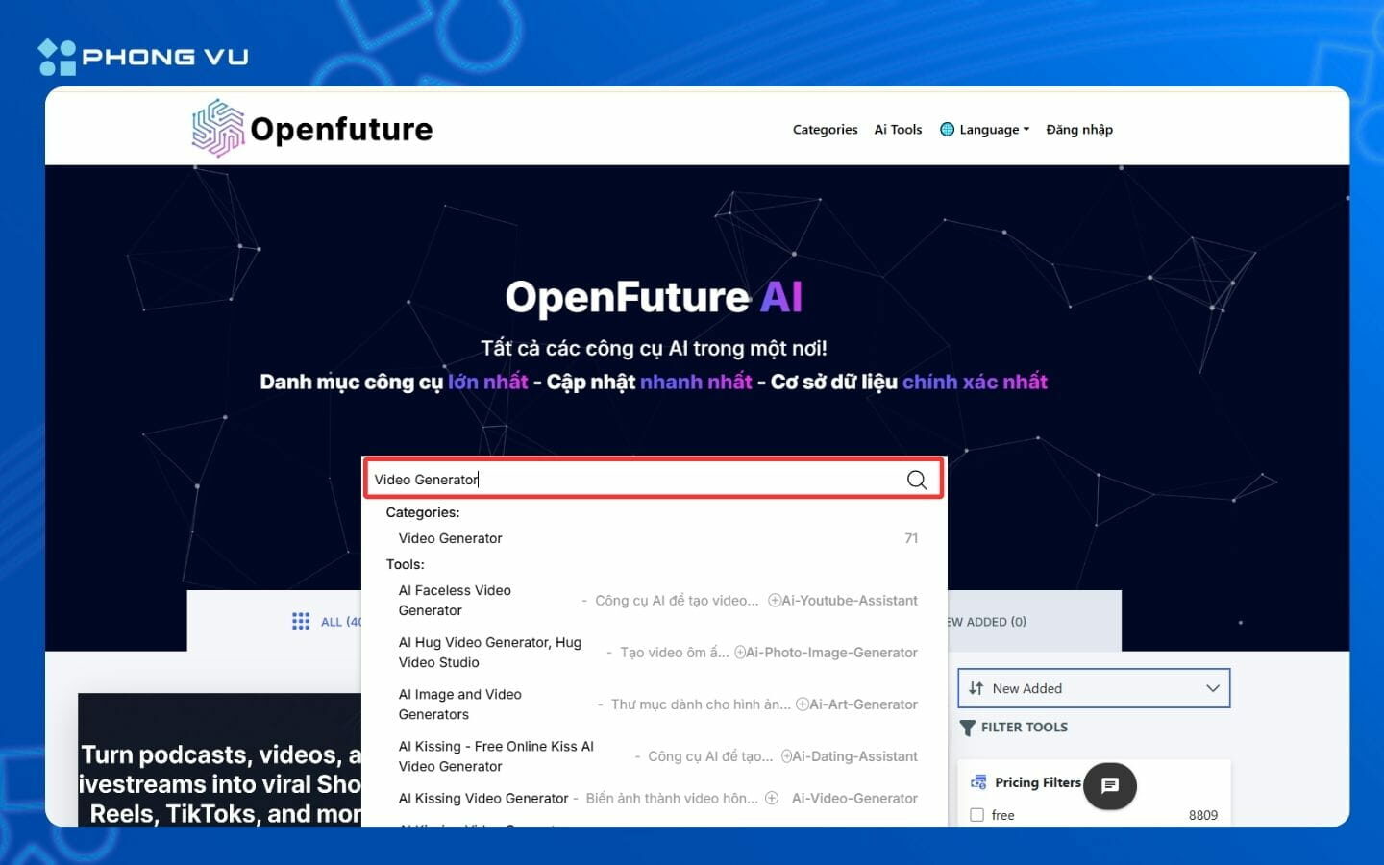This screenshot has height=865, width=1384.
Task: Click plus icon before Ai-Art-Generator
Action: tap(803, 704)
